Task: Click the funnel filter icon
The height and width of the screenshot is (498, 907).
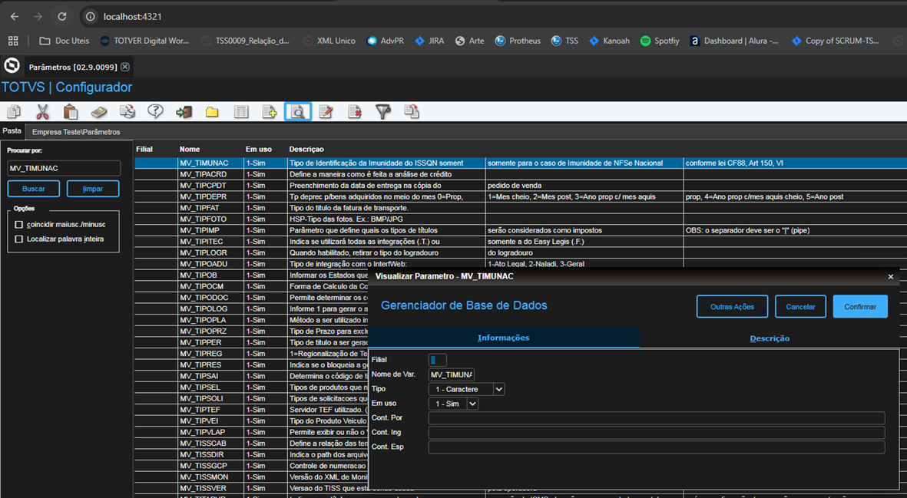Action: point(382,112)
